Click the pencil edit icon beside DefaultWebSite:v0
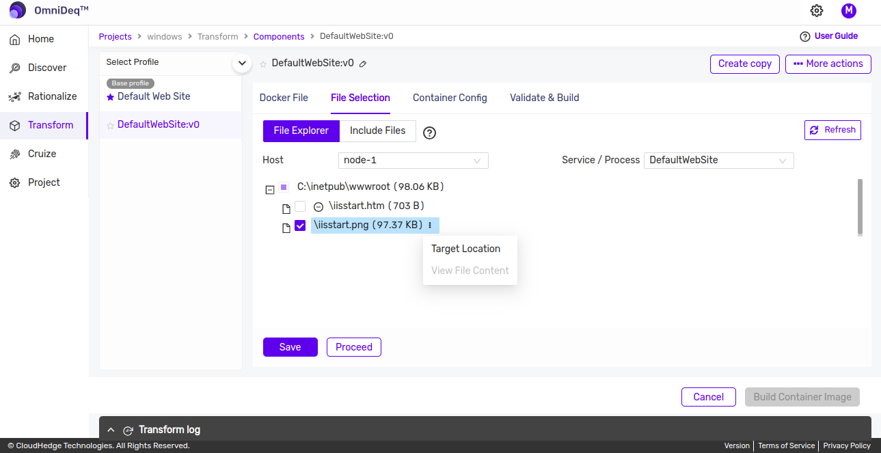The image size is (881, 453). tap(363, 64)
